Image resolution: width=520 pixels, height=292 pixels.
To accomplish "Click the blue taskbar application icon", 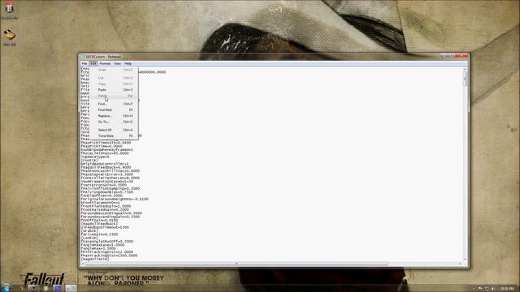I will (58, 289).
